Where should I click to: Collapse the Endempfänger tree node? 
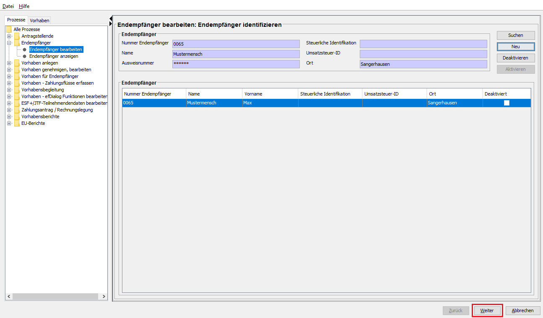coord(9,43)
